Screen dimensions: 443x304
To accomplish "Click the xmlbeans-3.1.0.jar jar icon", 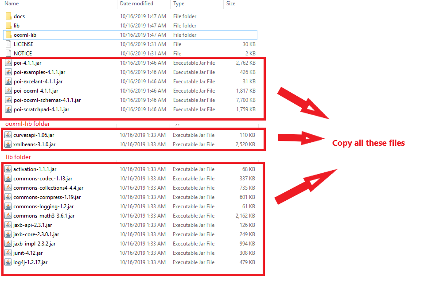I will click(x=8, y=144).
